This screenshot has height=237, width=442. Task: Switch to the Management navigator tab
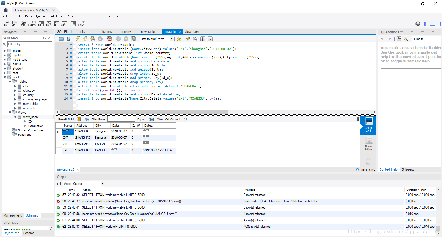click(12, 215)
